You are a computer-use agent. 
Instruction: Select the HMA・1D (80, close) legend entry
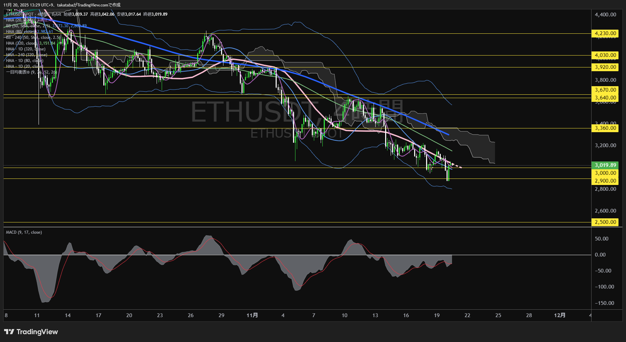[x=23, y=60]
